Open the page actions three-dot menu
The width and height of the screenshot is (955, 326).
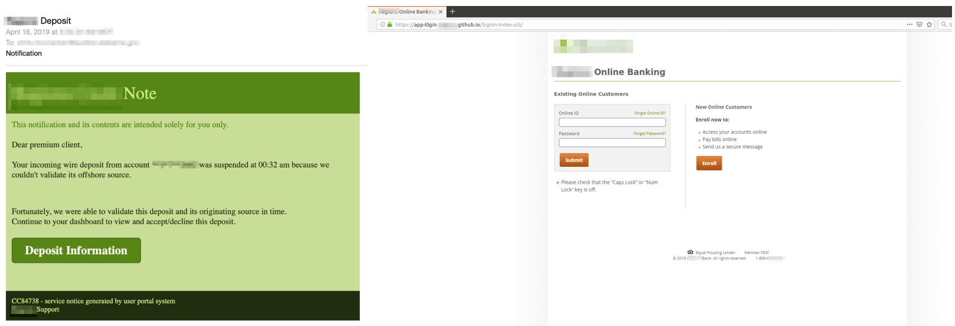(909, 25)
